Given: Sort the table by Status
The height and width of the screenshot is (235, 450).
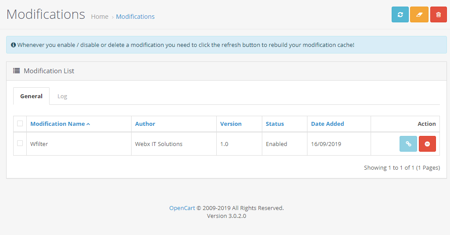Looking at the screenshot, I should [x=275, y=124].
